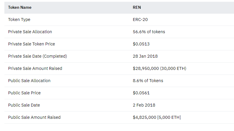The image size is (234, 131).
Task: Select "Public Sale Amount Raised" label
Action: [34, 117]
